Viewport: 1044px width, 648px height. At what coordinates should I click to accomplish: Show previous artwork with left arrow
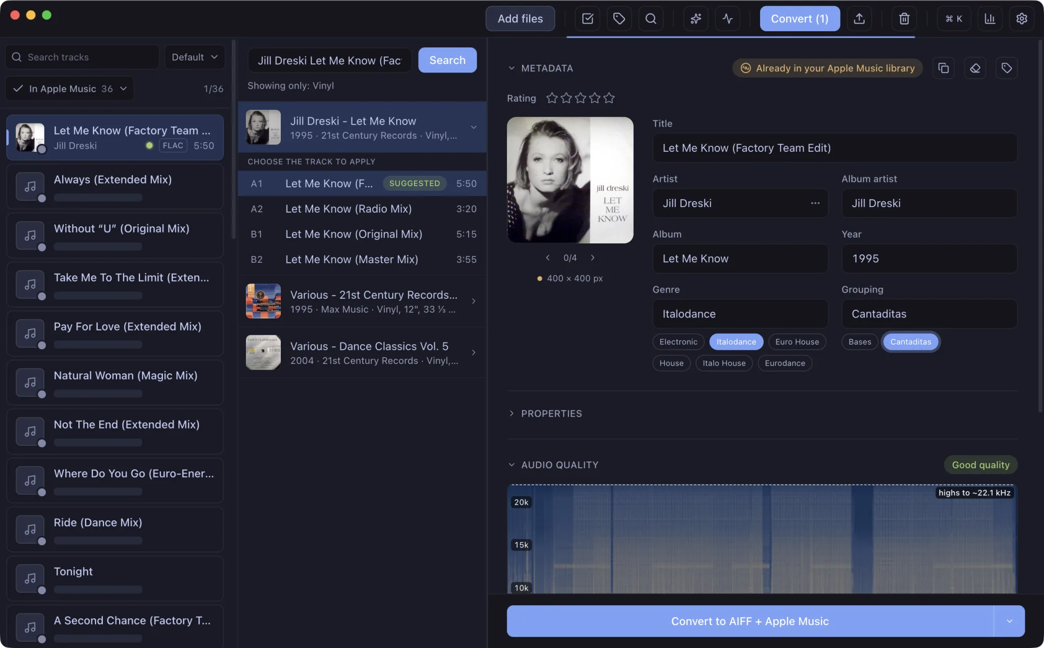(x=548, y=258)
